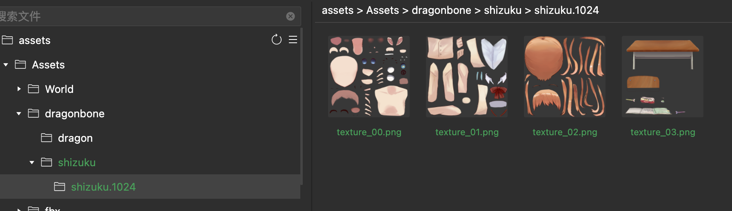Click shizuku.1024 in the breadcrumb
The width and height of the screenshot is (732, 211).
pyautogui.click(x=566, y=10)
